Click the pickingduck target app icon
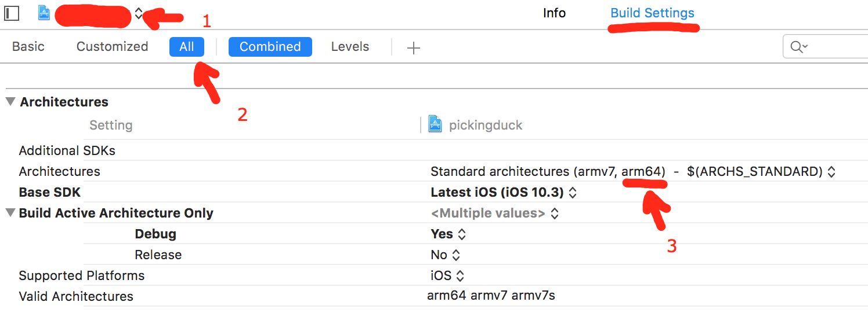The width and height of the screenshot is (868, 324). pos(435,124)
